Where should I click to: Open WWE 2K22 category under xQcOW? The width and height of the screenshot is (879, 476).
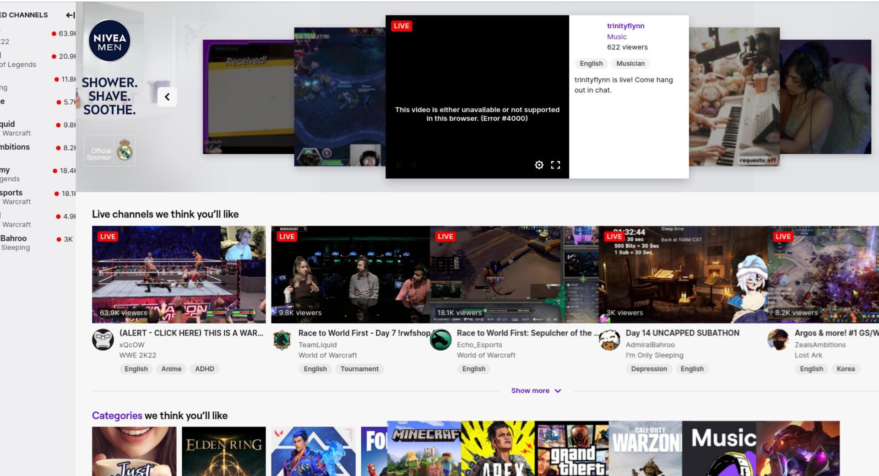click(138, 355)
